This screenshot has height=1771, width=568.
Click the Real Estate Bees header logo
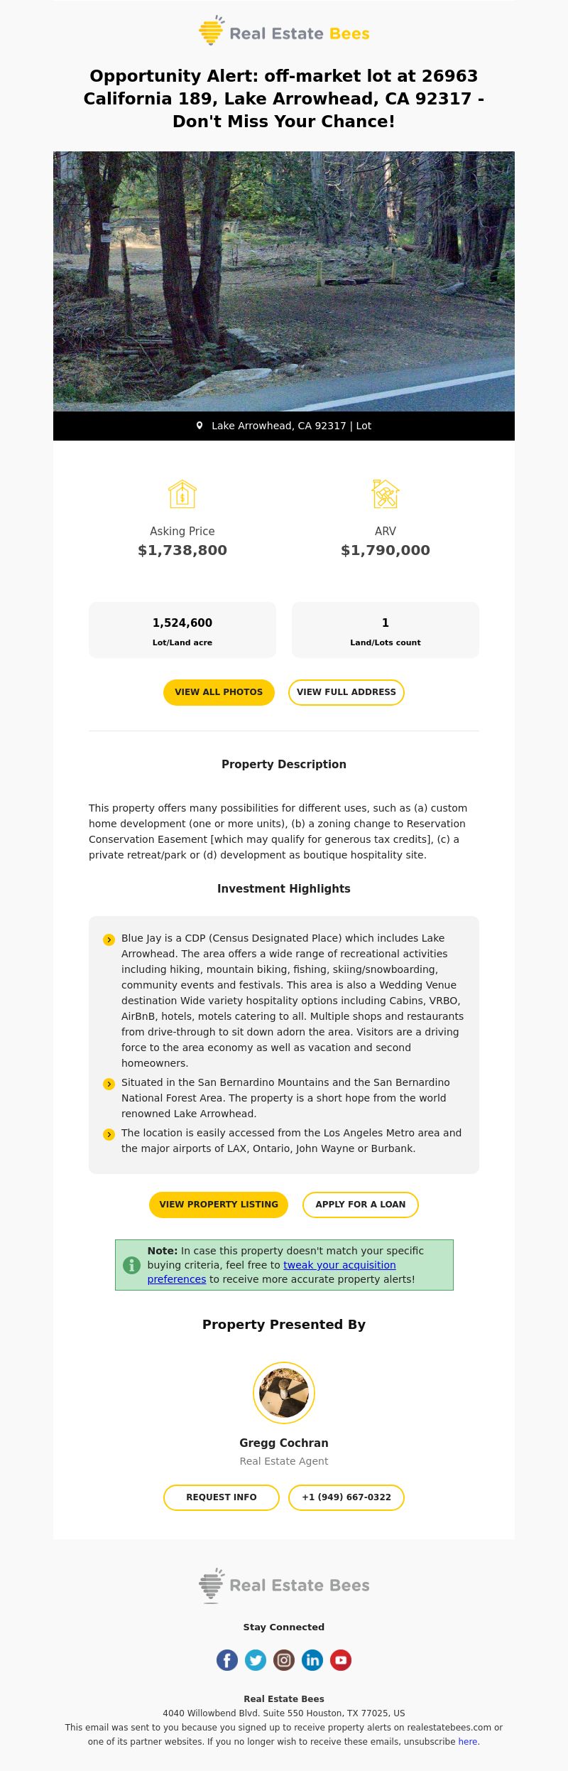284,31
